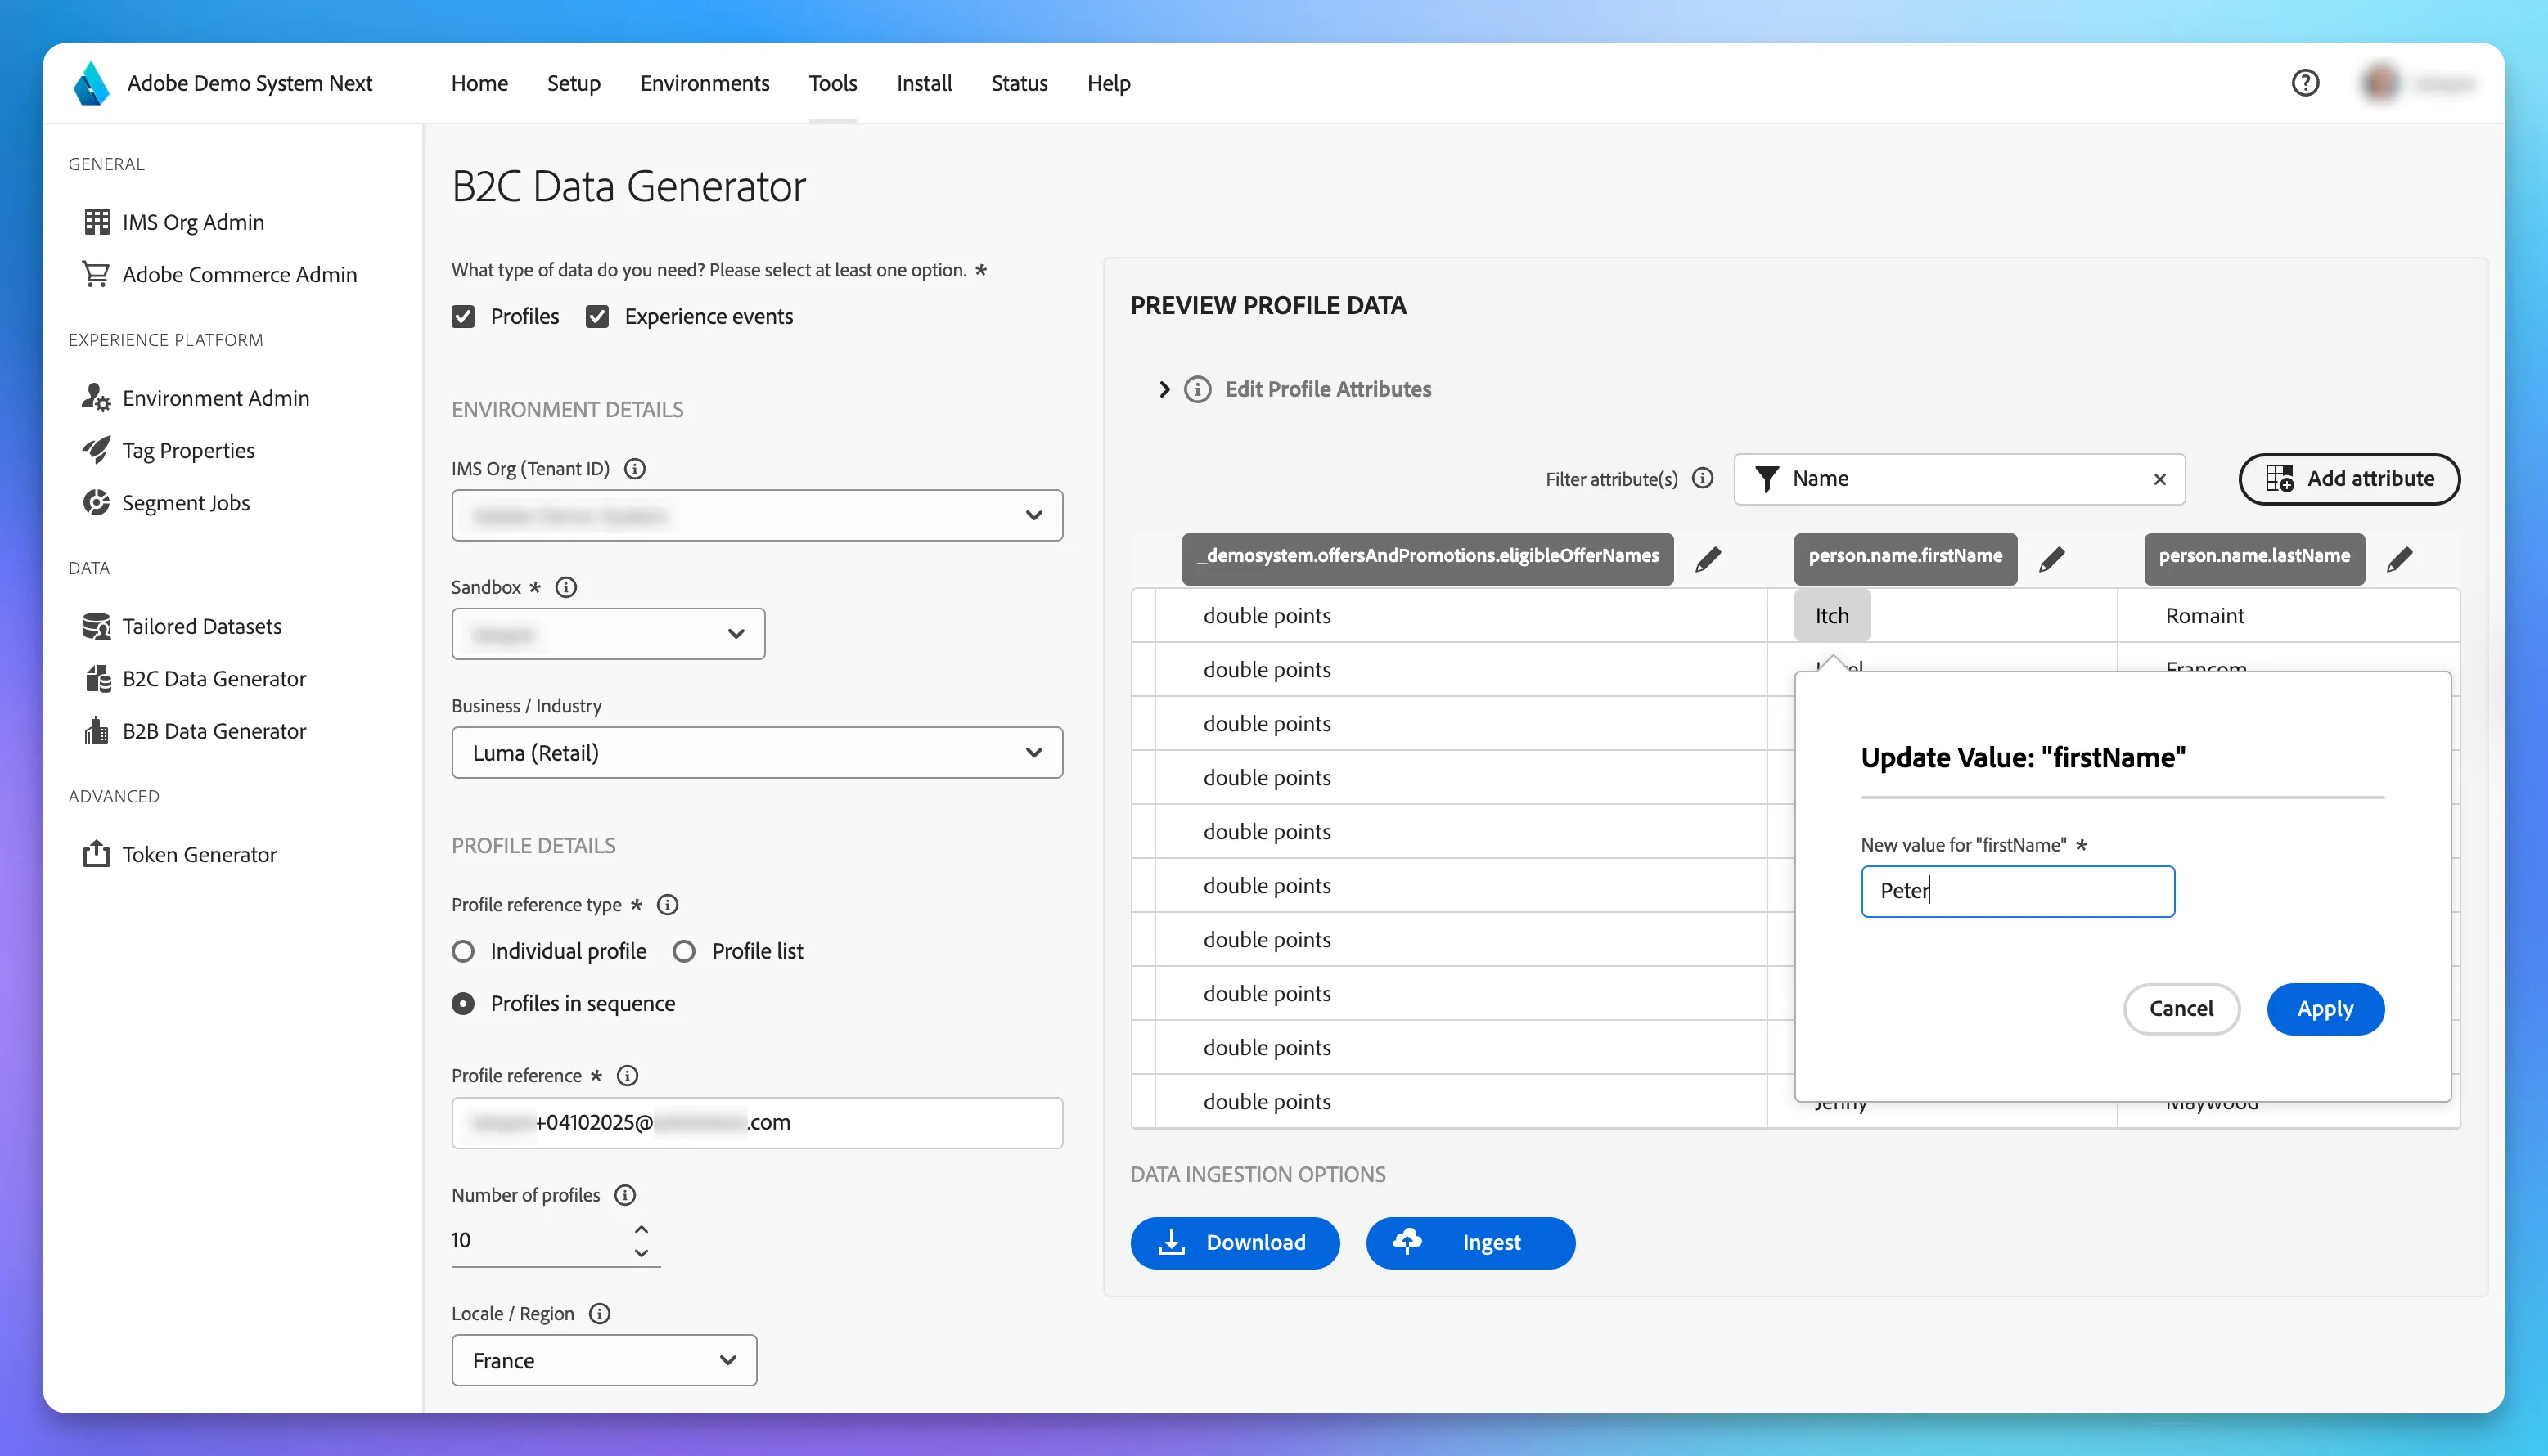The height and width of the screenshot is (1456, 2548).
Task: Open the Locale / Region France dropdown
Action: click(x=604, y=1360)
